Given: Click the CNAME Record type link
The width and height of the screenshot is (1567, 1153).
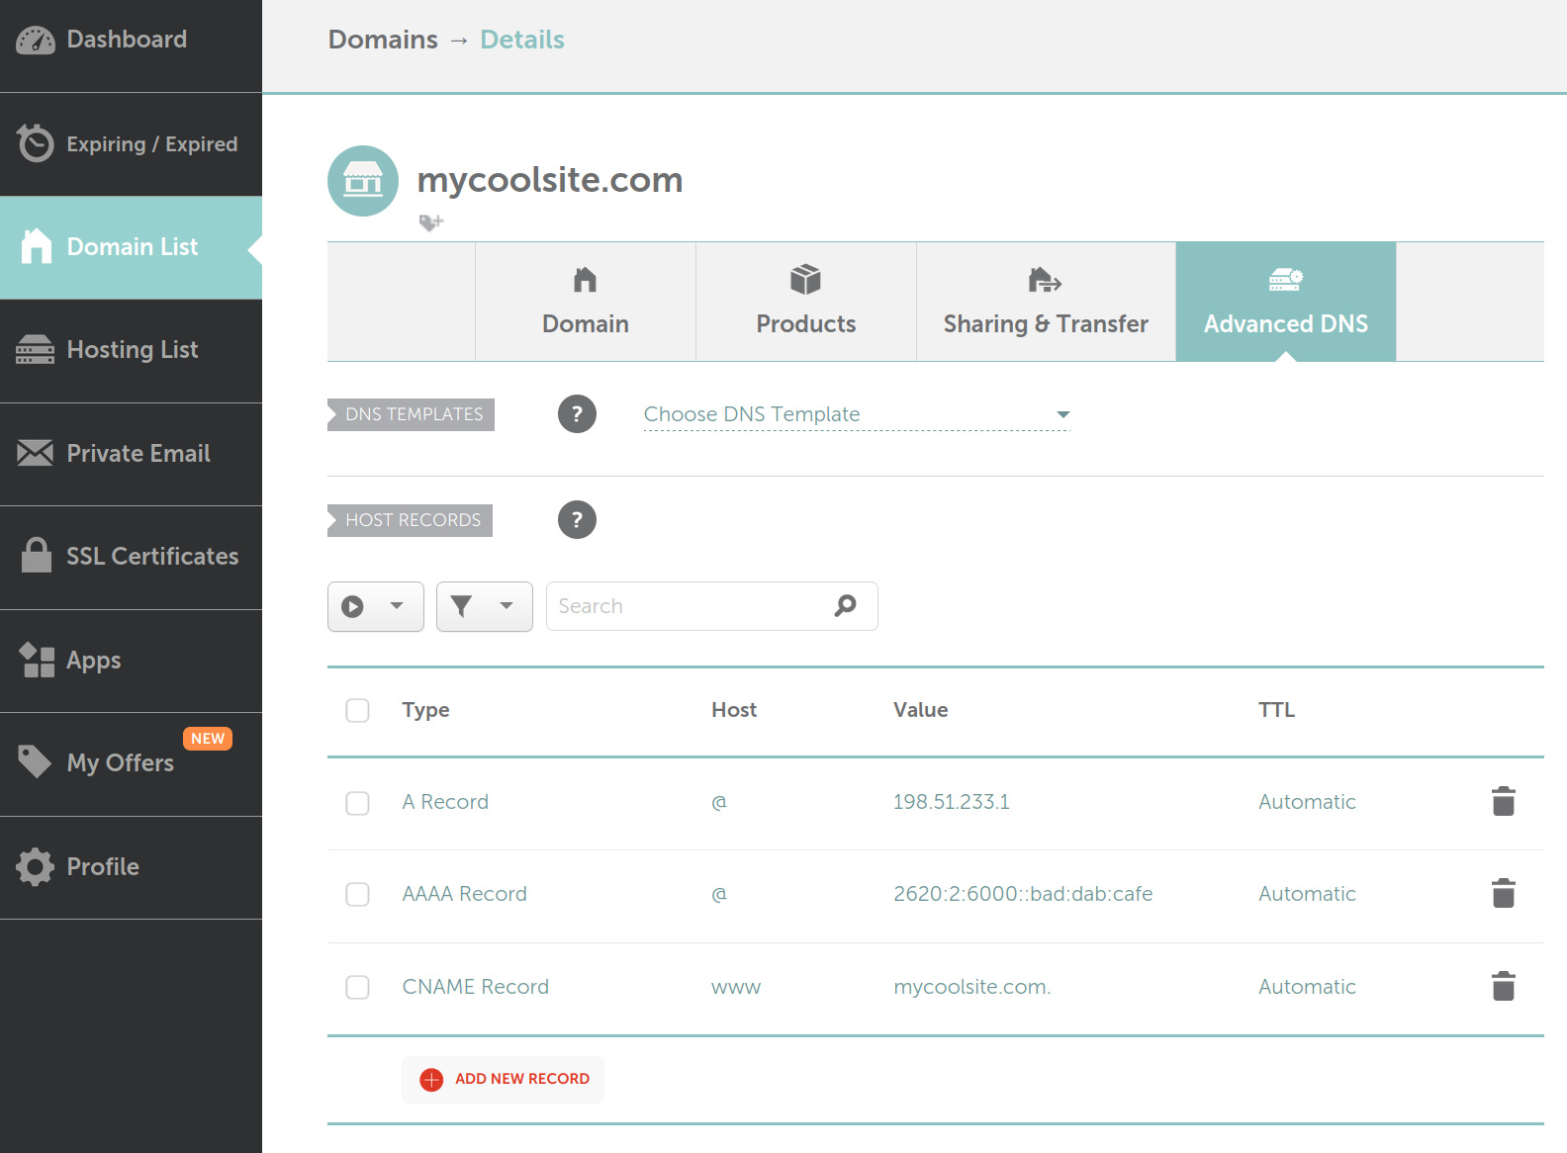Looking at the screenshot, I should (x=475, y=987).
